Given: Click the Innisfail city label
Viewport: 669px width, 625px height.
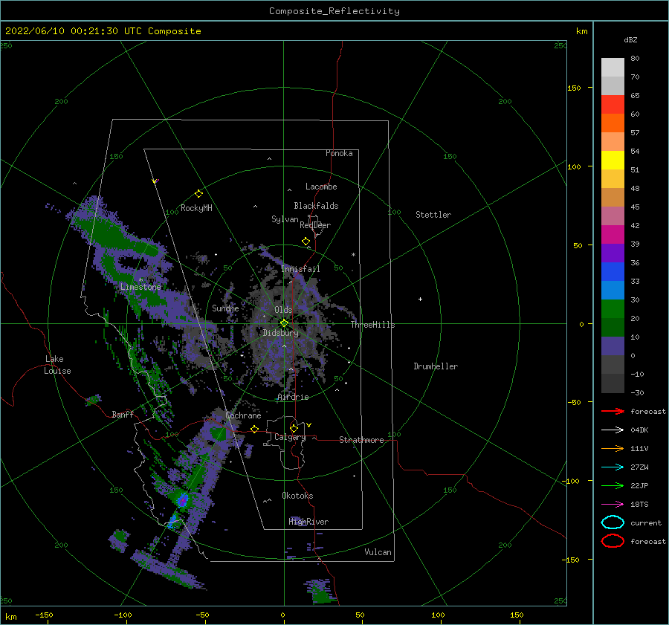Looking at the screenshot, I should pos(300,269).
